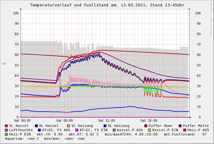This screenshot has height=144, width=214.
Task: Click the Temperaturverlauf und Fuellstand chart title
Action: point(107,5)
